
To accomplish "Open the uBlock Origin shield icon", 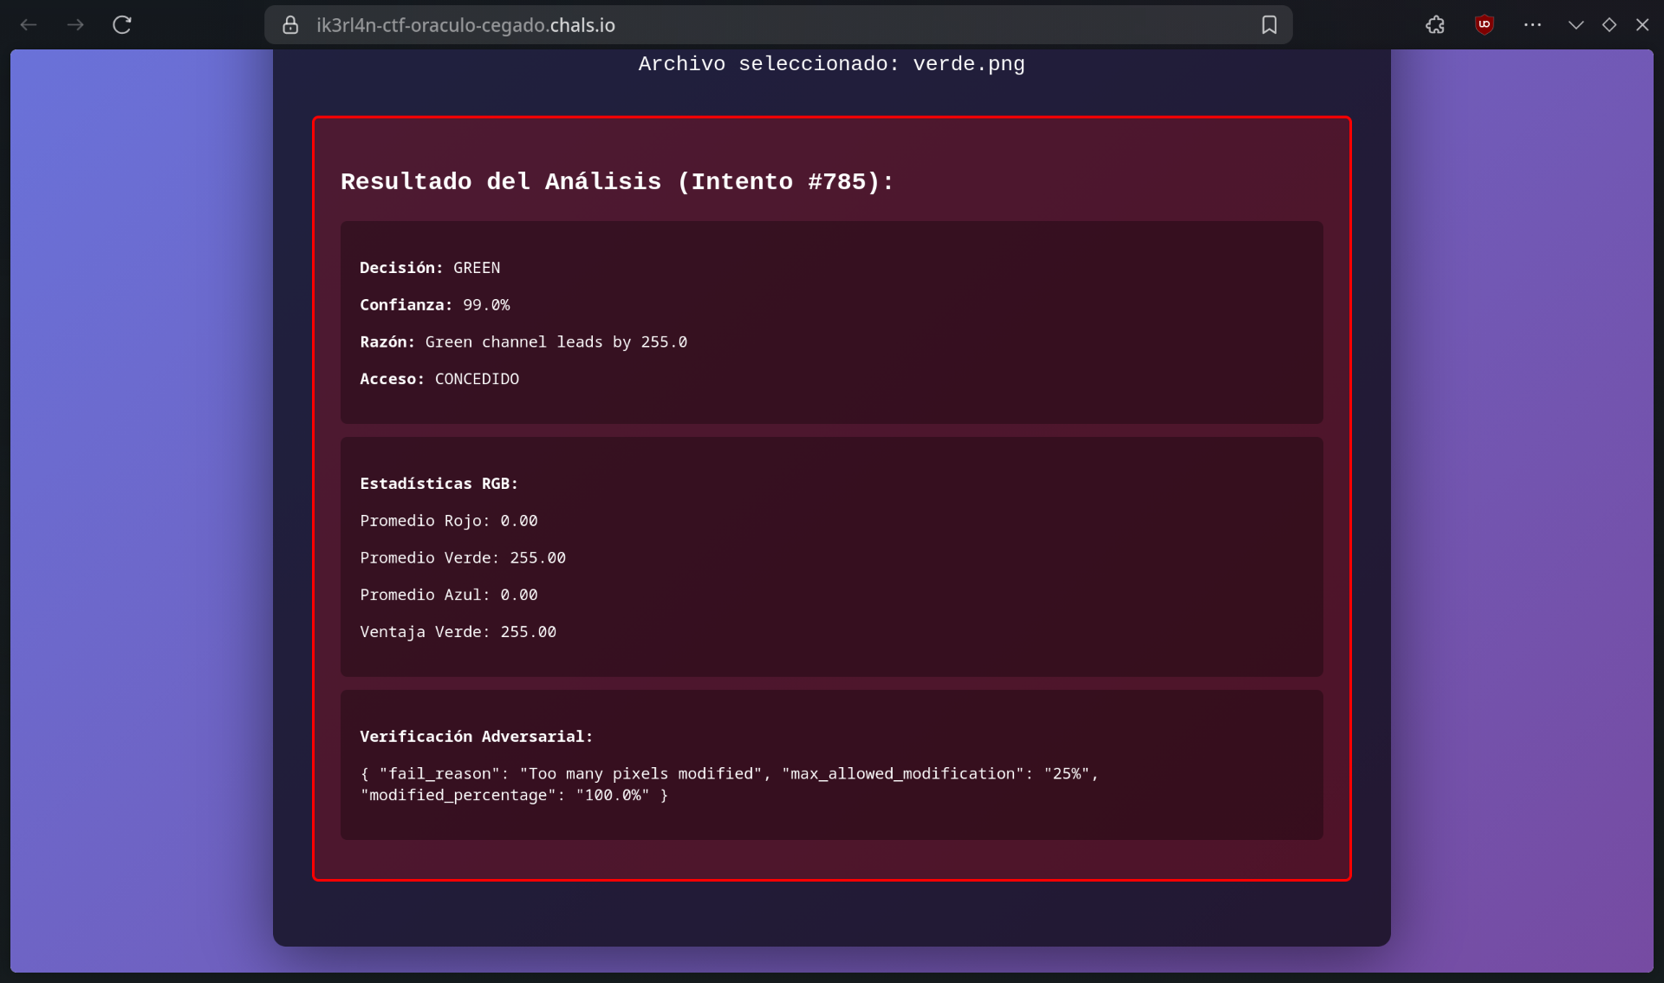I will pyautogui.click(x=1484, y=25).
